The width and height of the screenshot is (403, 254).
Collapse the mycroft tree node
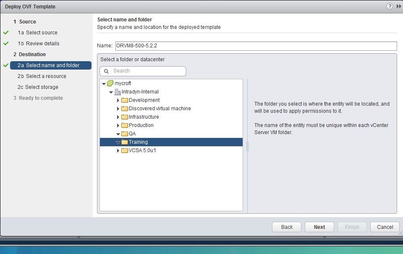(x=104, y=84)
